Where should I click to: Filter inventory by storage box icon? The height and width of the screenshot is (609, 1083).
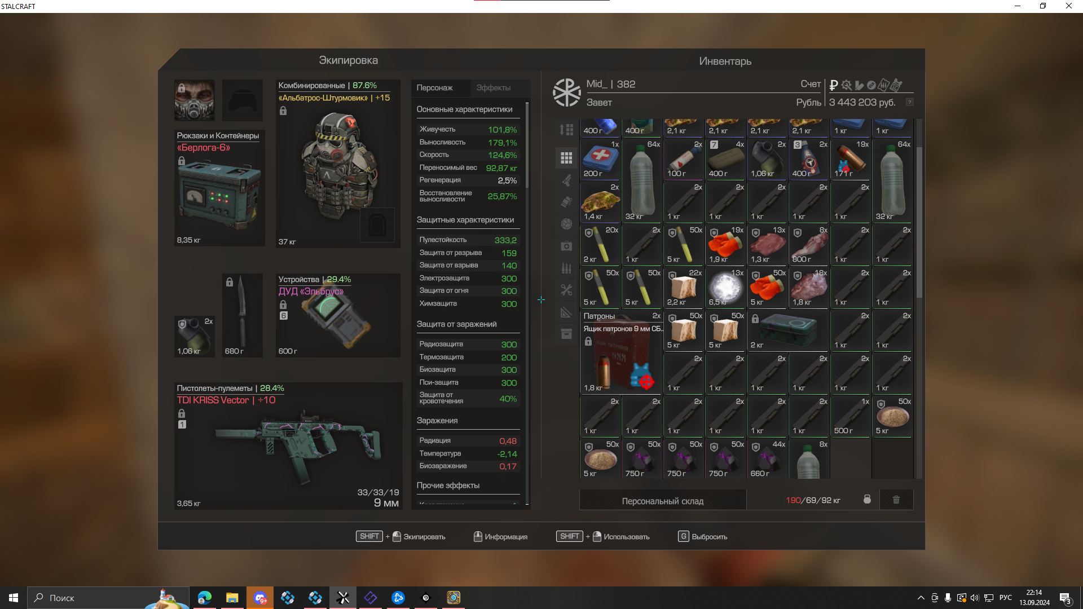tap(566, 334)
